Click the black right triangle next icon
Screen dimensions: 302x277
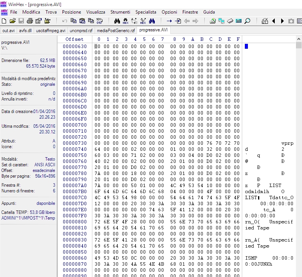[x=282, y=21]
